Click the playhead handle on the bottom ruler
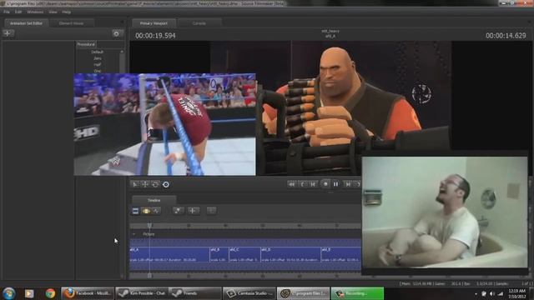The height and width of the screenshot is (300, 534). tap(149, 276)
